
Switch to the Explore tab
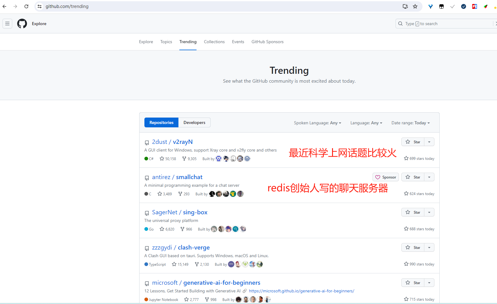coord(146,42)
